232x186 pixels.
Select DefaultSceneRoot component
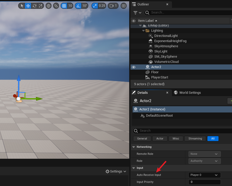[159, 116]
